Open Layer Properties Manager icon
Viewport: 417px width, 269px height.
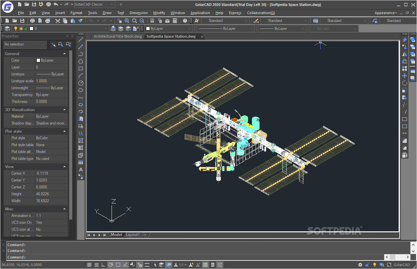tap(7, 29)
